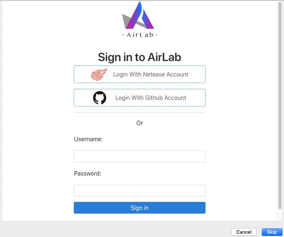Click the "Password:" label

tap(88, 173)
